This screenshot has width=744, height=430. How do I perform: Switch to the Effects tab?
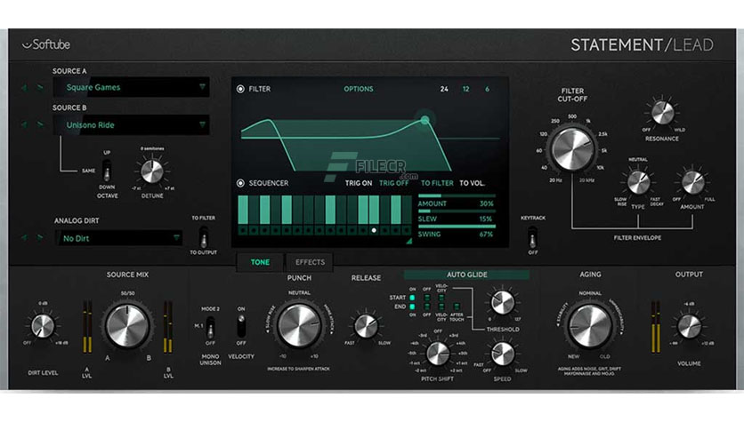click(310, 262)
